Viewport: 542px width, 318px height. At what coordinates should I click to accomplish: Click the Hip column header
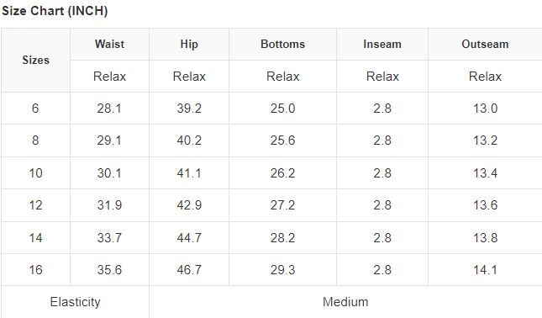pyautogui.click(x=189, y=45)
